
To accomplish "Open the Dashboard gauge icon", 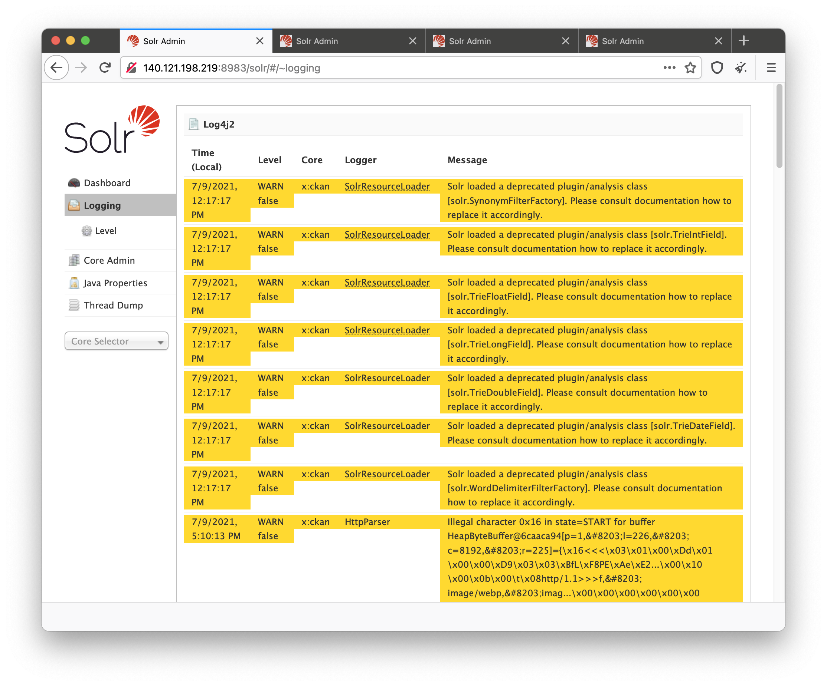I will click(x=74, y=183).
